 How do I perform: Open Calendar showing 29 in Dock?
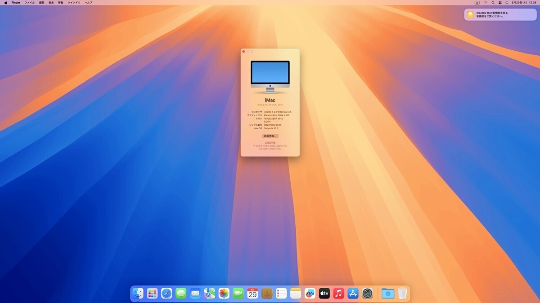click(x=253, y=294)
